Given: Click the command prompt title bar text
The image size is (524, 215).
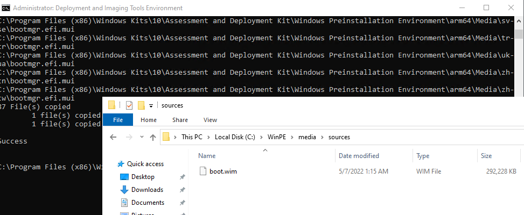Looking at the screenshot, I should (97, 8).
